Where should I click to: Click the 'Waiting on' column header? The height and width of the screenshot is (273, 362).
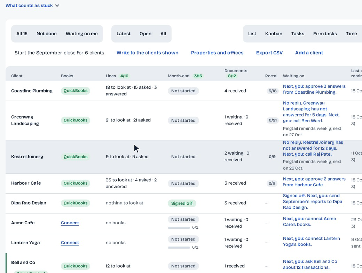pos(294,76)
